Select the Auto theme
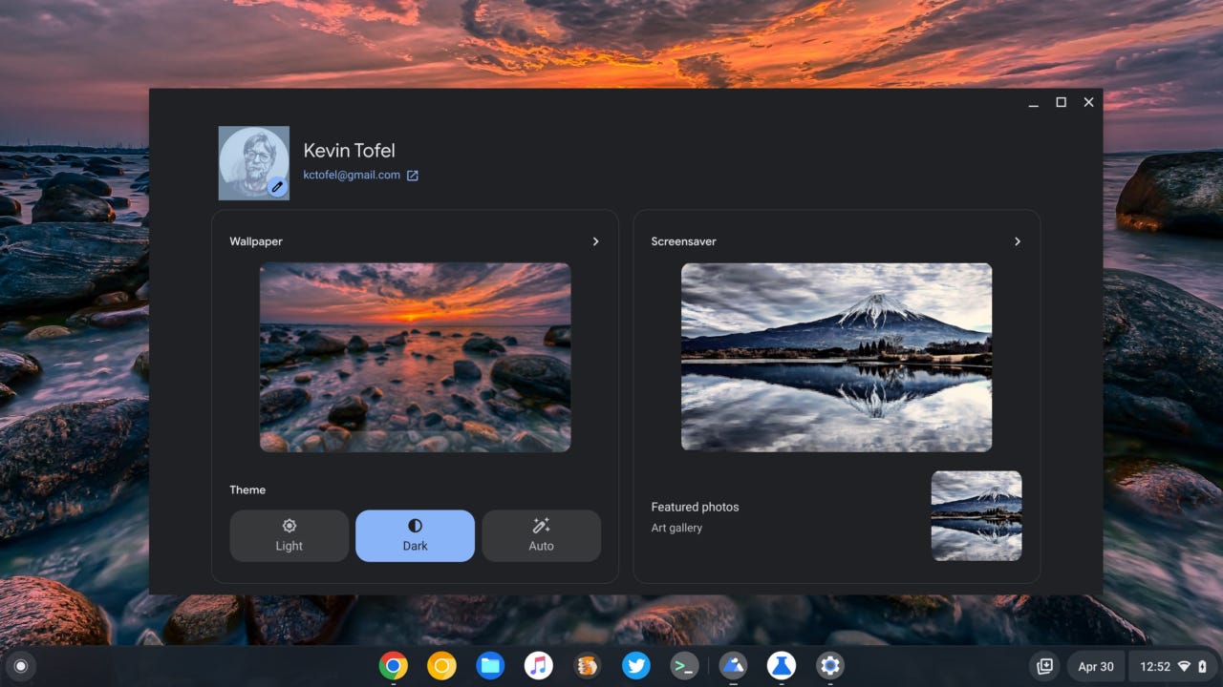The width and height of the screenshot is (1223, 687). [x=541, y=535]
